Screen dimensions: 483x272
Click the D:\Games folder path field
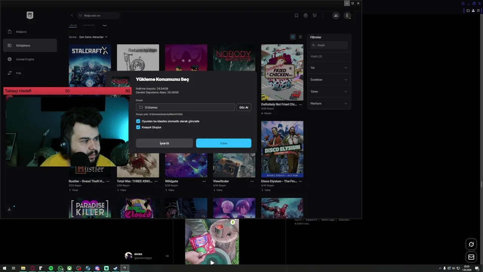[185, 107]
